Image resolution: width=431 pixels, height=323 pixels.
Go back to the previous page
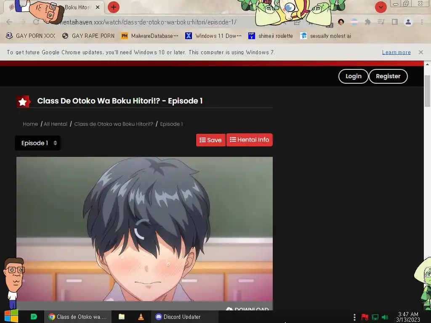tap(9, 22)
